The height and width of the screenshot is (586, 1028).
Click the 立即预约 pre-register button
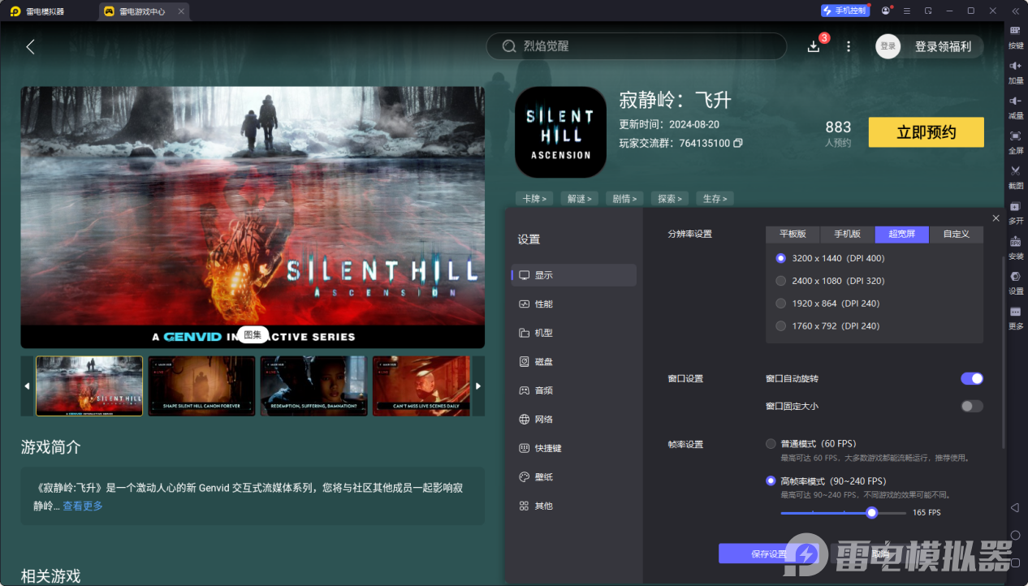926,132
